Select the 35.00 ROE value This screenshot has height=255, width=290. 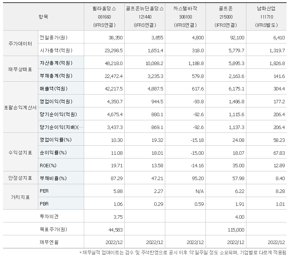click(x=238, y=165)
